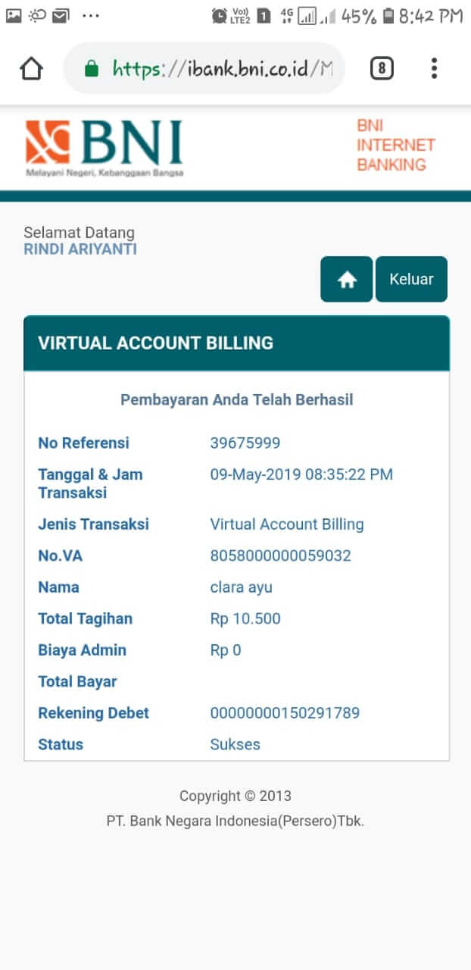Tap the battery indicator icon
This screenshot has width=471, height=970.
pos(388,15)
